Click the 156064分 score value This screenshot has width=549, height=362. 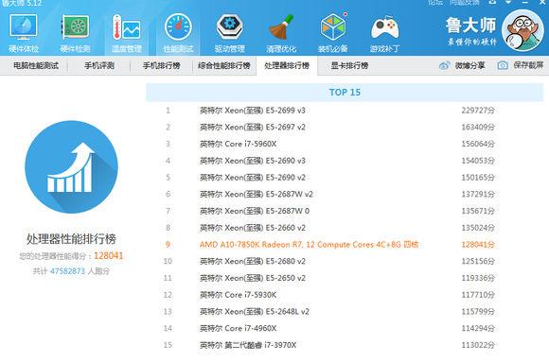478,144
